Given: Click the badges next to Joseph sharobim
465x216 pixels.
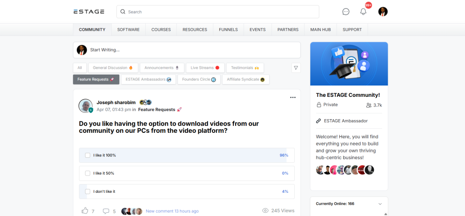Looking at the screenshot, I should 146,102.
